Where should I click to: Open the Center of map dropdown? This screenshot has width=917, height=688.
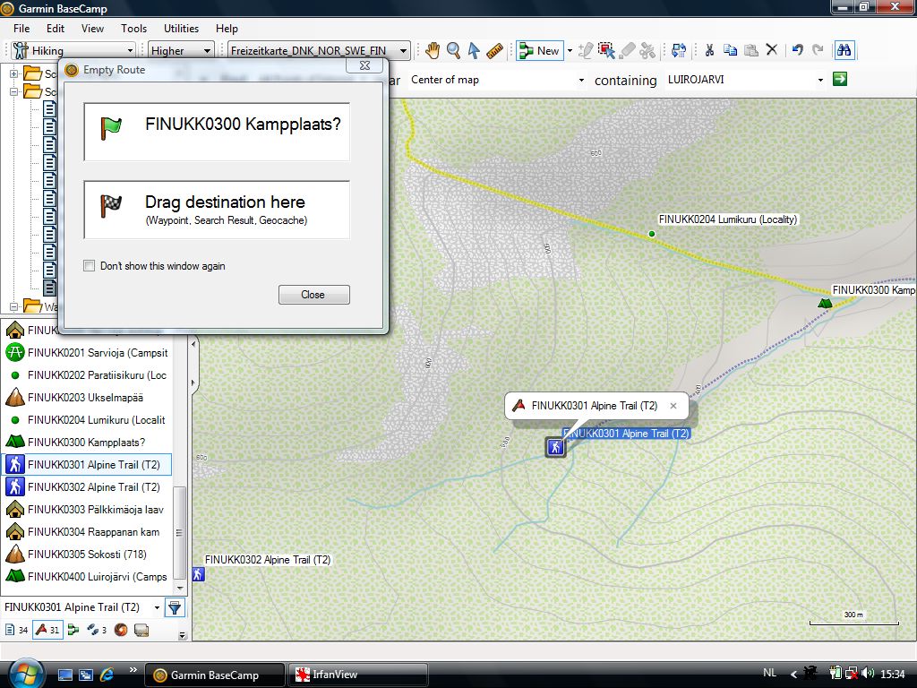coord(497,80)
